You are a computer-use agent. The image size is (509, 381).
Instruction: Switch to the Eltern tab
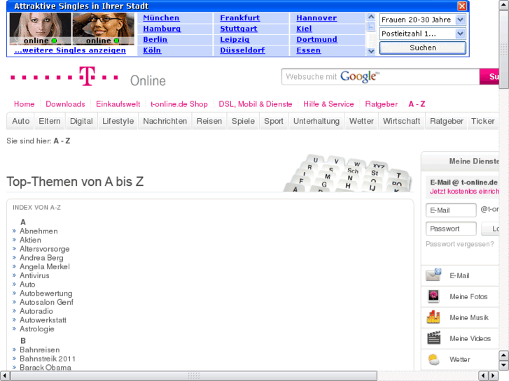coord(49,121)
